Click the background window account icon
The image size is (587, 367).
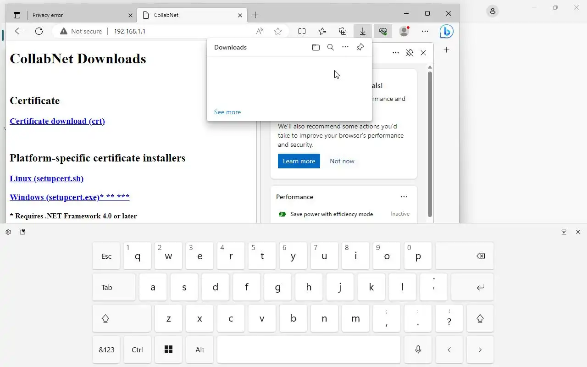(493, 11)
